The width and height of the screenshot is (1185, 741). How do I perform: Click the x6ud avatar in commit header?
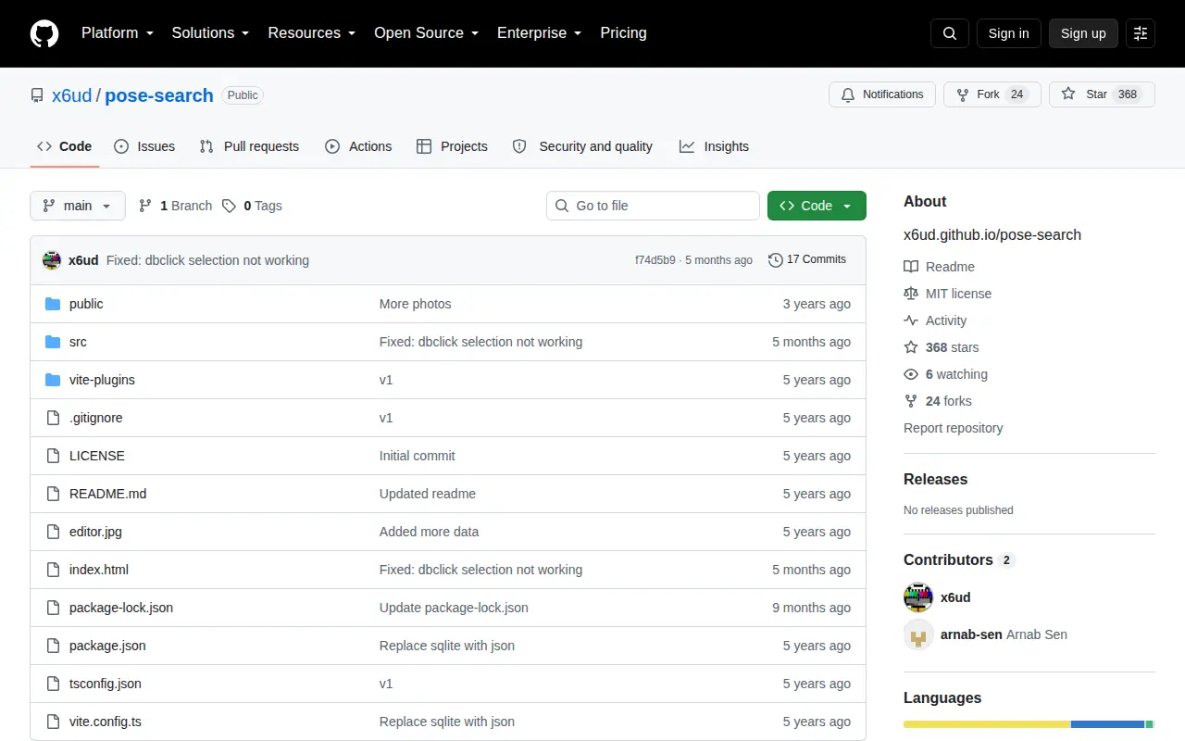point(52,260)
